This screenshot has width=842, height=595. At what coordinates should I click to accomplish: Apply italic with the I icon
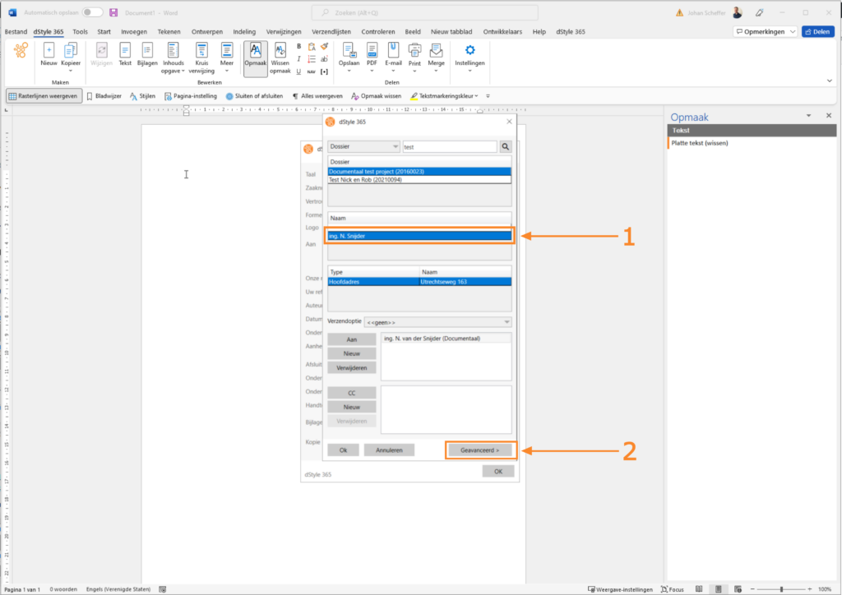(x=299, y=59)
